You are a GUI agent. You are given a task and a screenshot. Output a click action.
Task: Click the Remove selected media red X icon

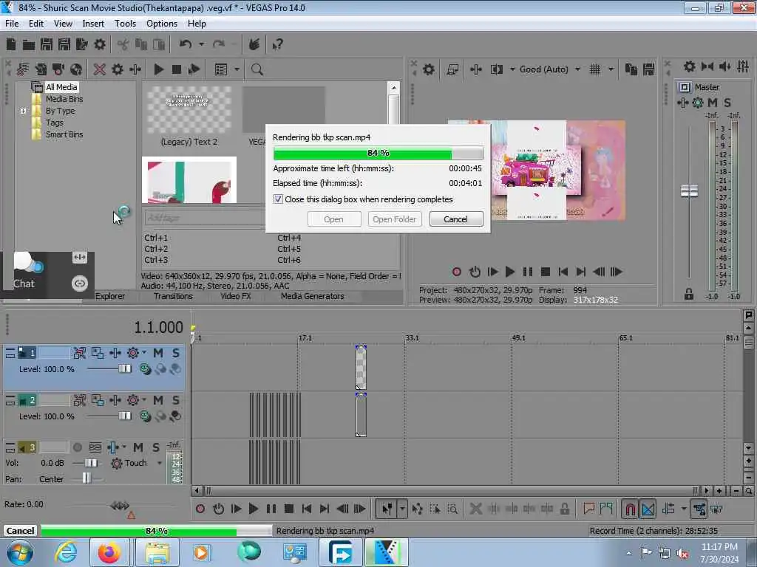100,69
